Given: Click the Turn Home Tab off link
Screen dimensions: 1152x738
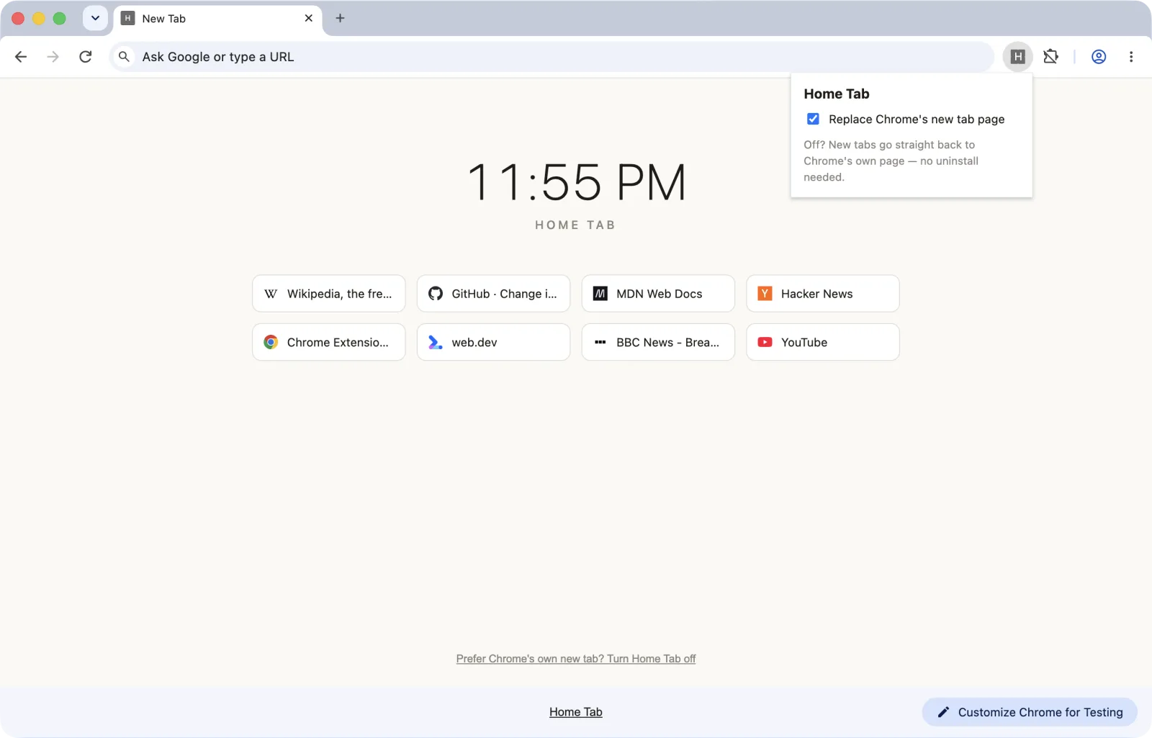Looking at the screenshot, I should click(576, 659).
